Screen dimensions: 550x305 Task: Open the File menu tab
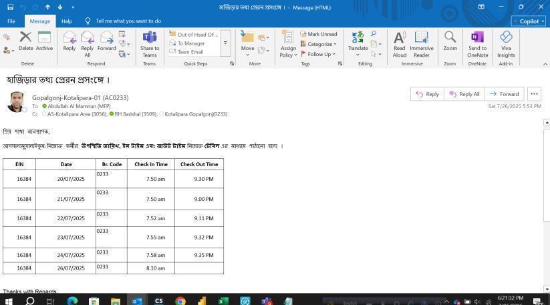(x=11, y=21)
